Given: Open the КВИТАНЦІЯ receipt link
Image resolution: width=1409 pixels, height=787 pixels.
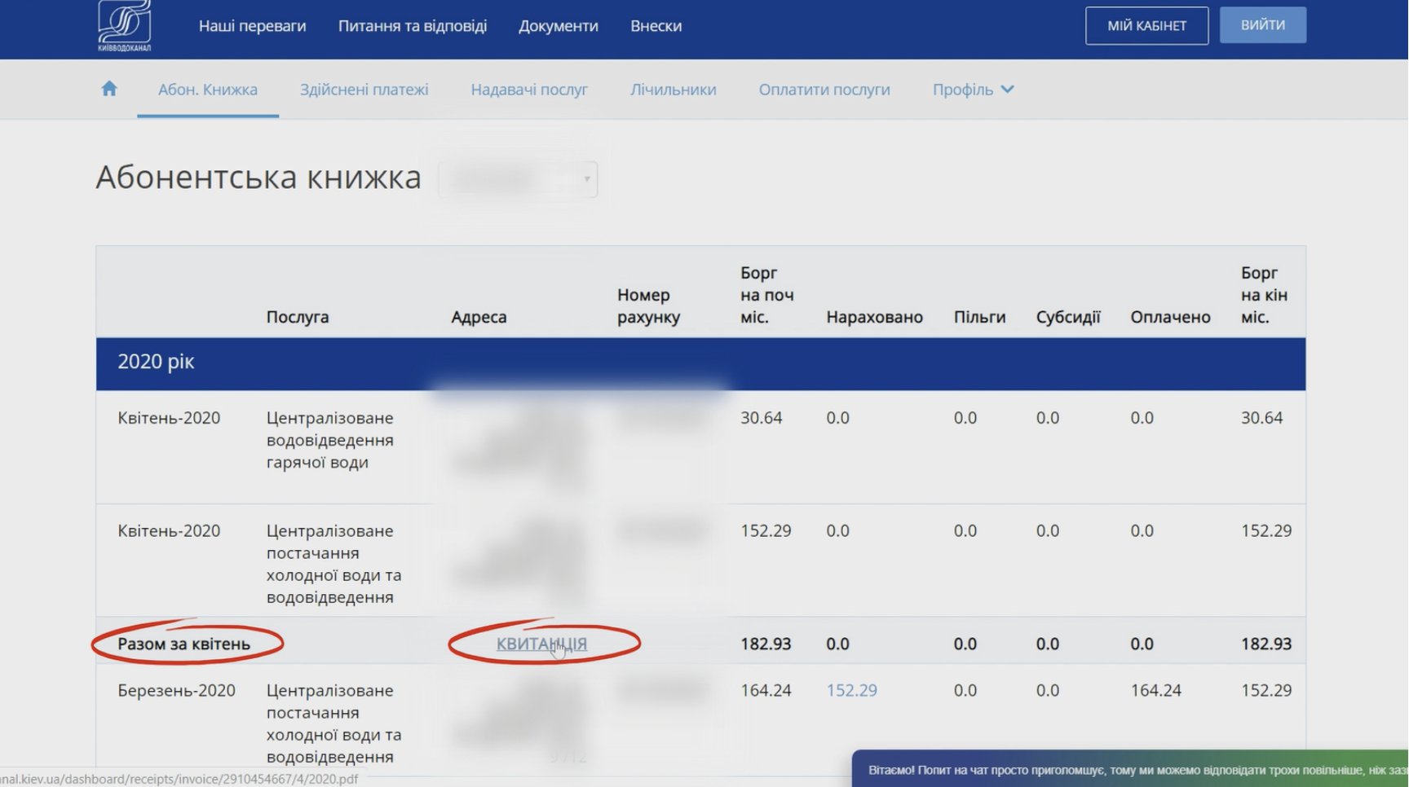Looking at the screenshot, I should 541,644.
